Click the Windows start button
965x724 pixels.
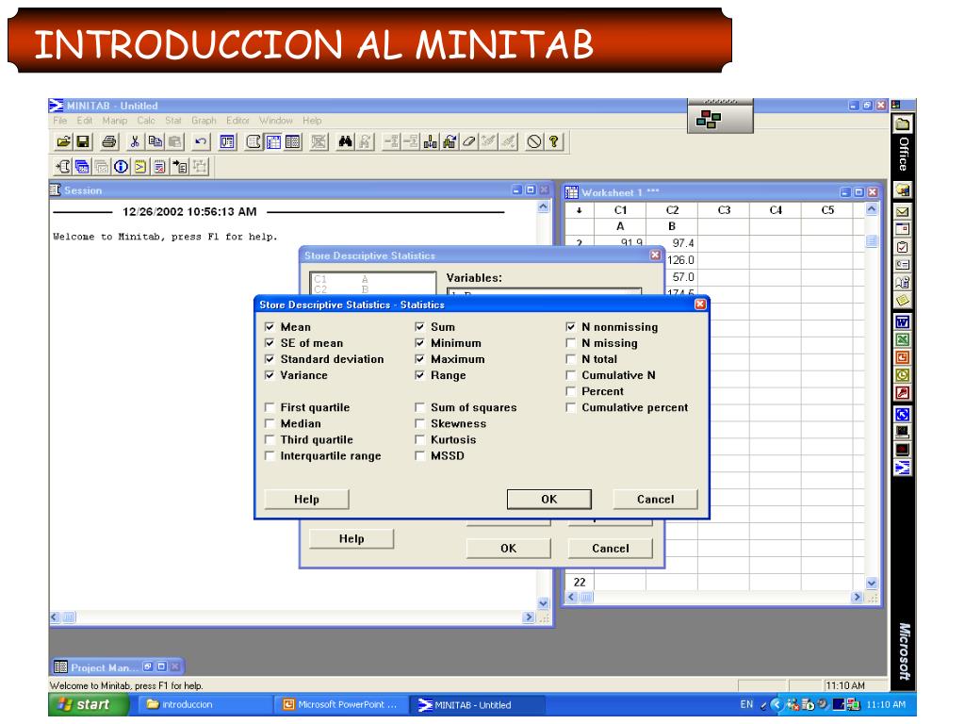click(x=88, y=704)
